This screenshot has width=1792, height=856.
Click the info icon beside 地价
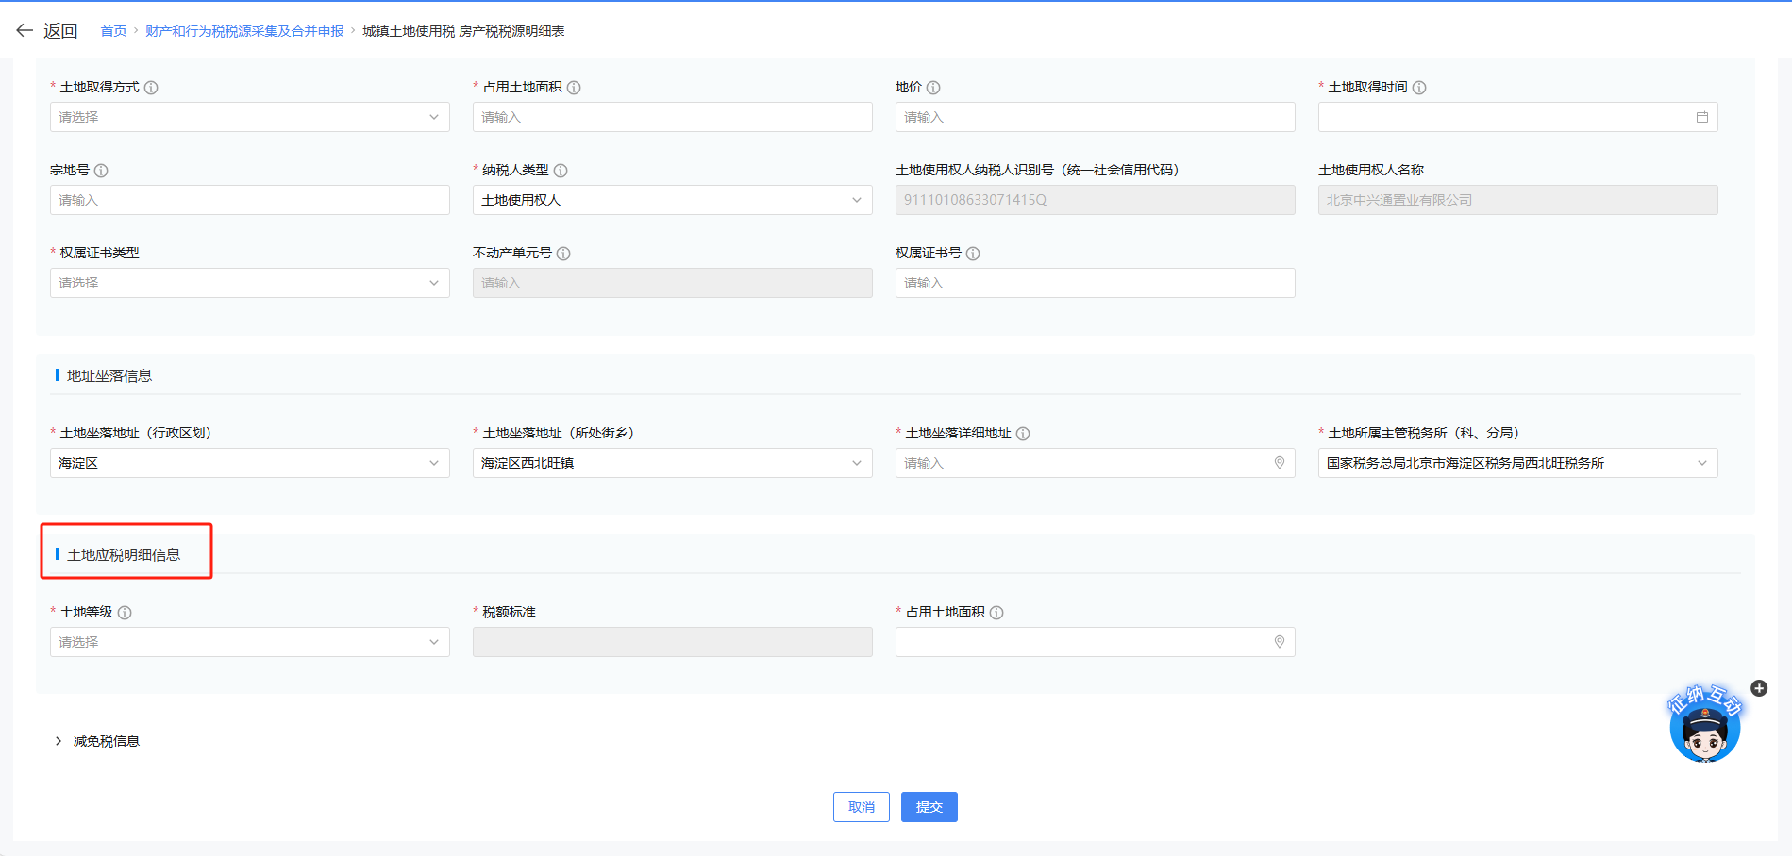[x=934, y=87]
